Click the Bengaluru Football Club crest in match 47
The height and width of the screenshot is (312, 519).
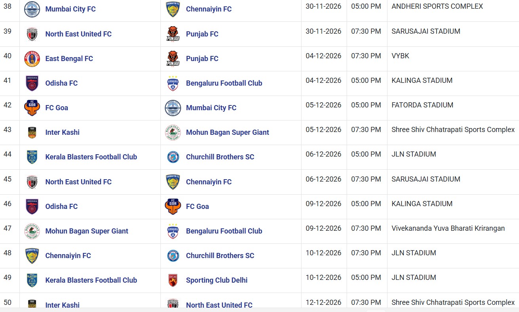click(173, 231)
